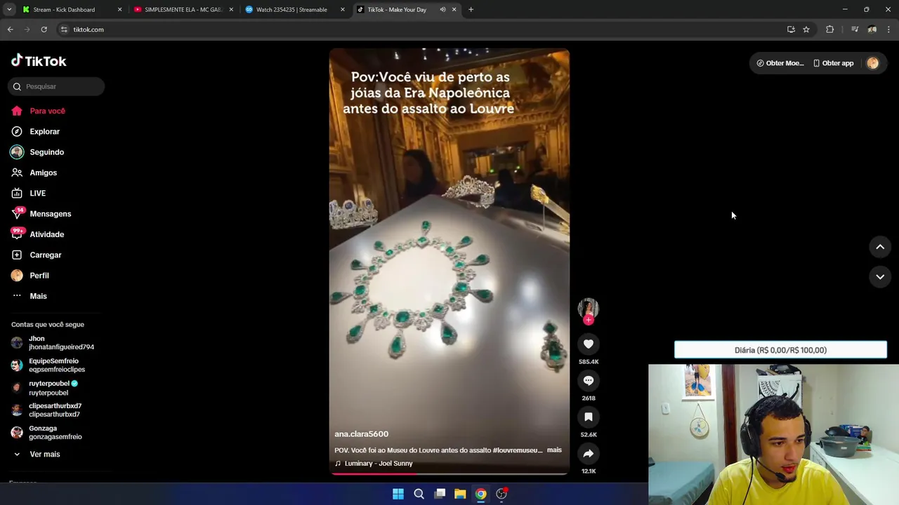Image resolution: width=899 pixels, height=505 pixels.
Task: Open Luminary - Joel Sunny sound link
Action: coord(374,464)
